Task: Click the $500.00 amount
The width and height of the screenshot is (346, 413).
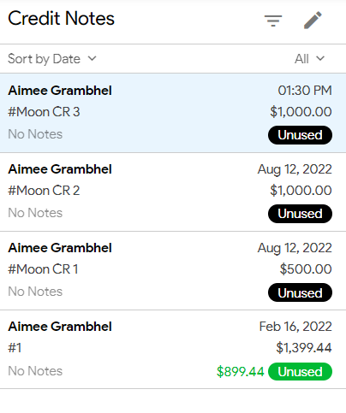Action: click(x=306, y=269)
